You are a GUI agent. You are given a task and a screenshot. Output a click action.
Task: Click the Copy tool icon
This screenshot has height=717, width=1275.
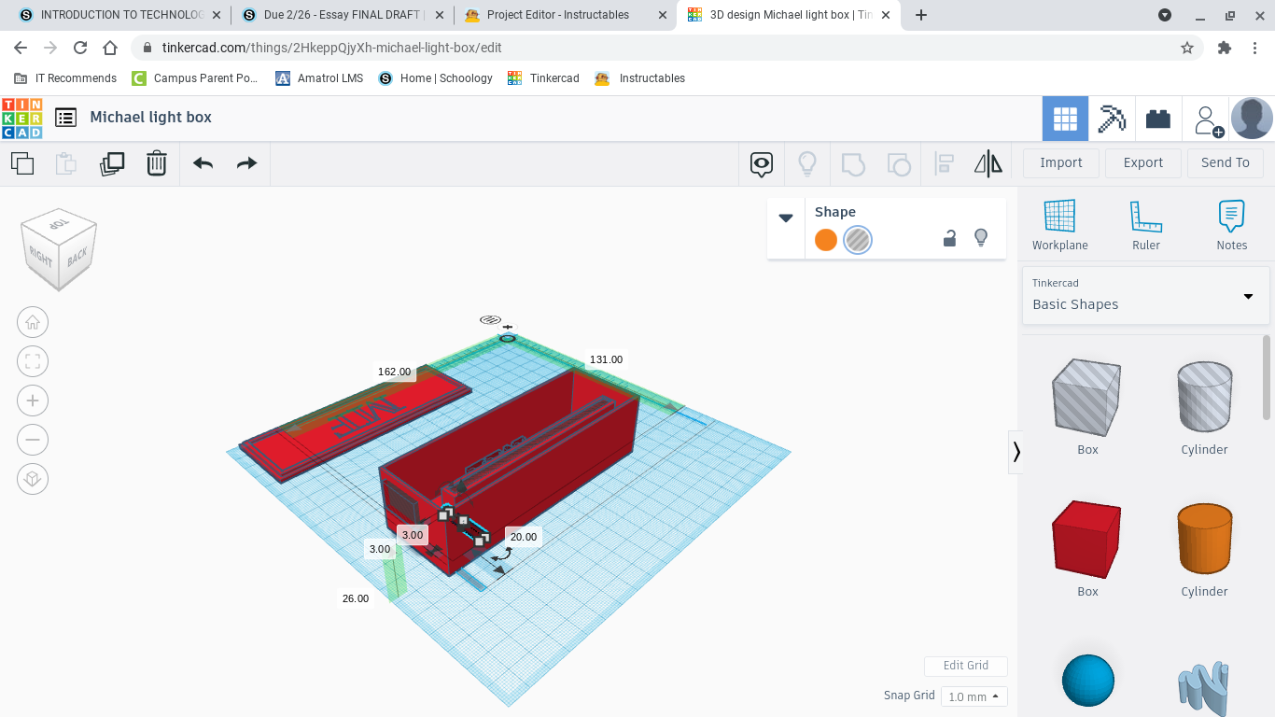pos(22,163)
